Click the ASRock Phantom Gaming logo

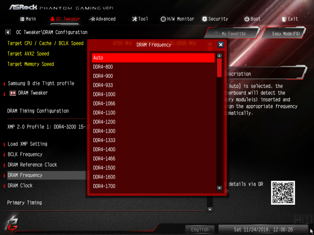61,8
